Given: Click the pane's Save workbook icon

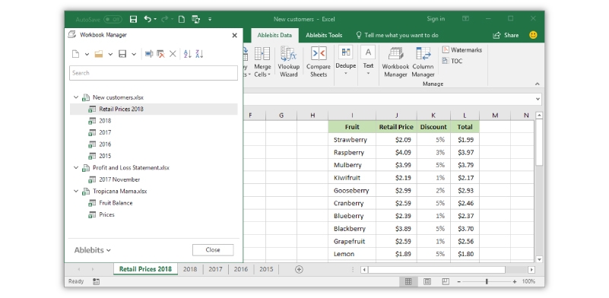Looking at the screenshot, I should [x=122, y=54].
